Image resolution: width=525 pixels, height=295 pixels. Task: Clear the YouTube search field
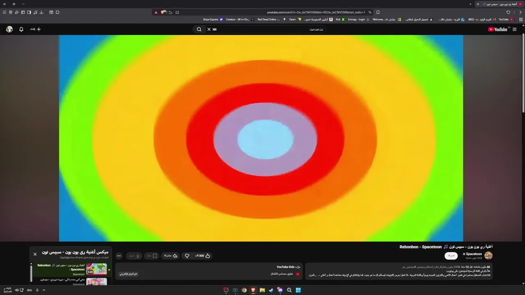tap(209, 29)
